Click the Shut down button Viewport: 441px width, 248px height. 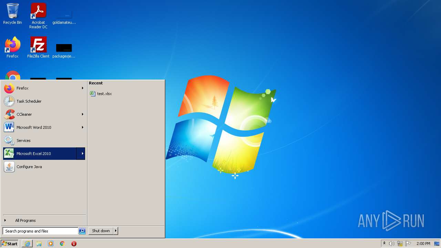(x=101, y=231)
